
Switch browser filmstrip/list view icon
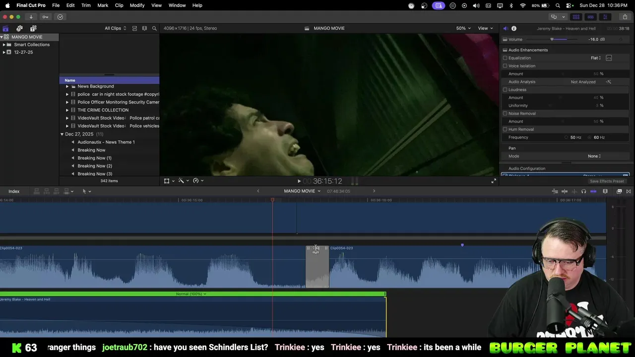[x=144, y=28]
